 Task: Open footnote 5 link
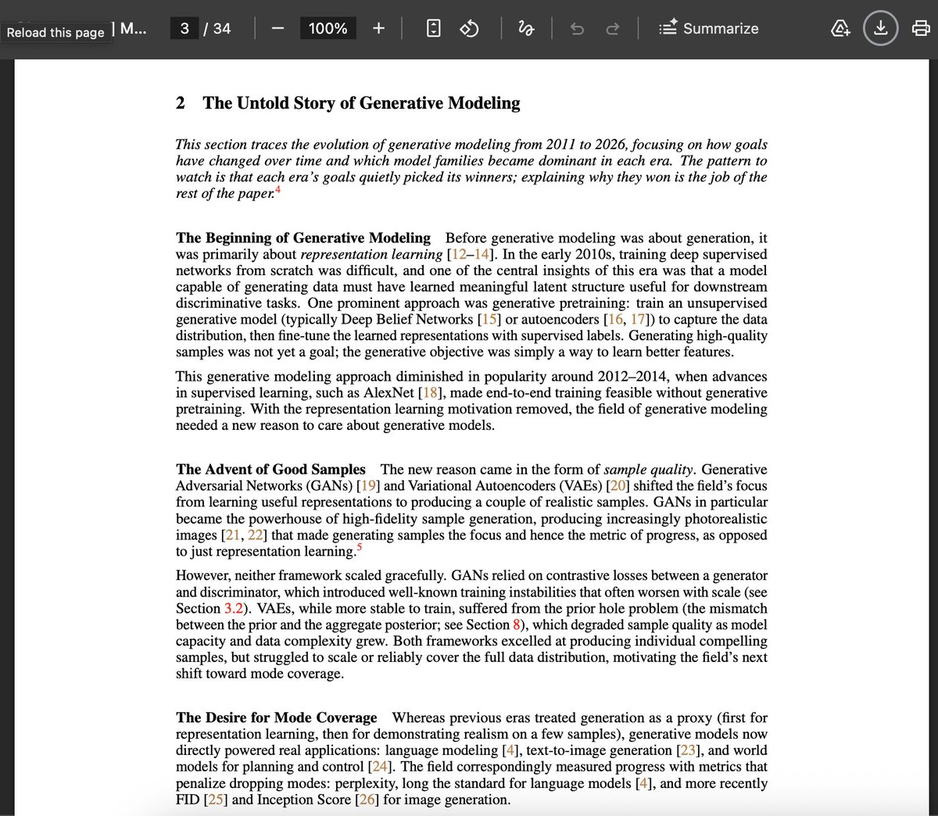click(359, 547)
